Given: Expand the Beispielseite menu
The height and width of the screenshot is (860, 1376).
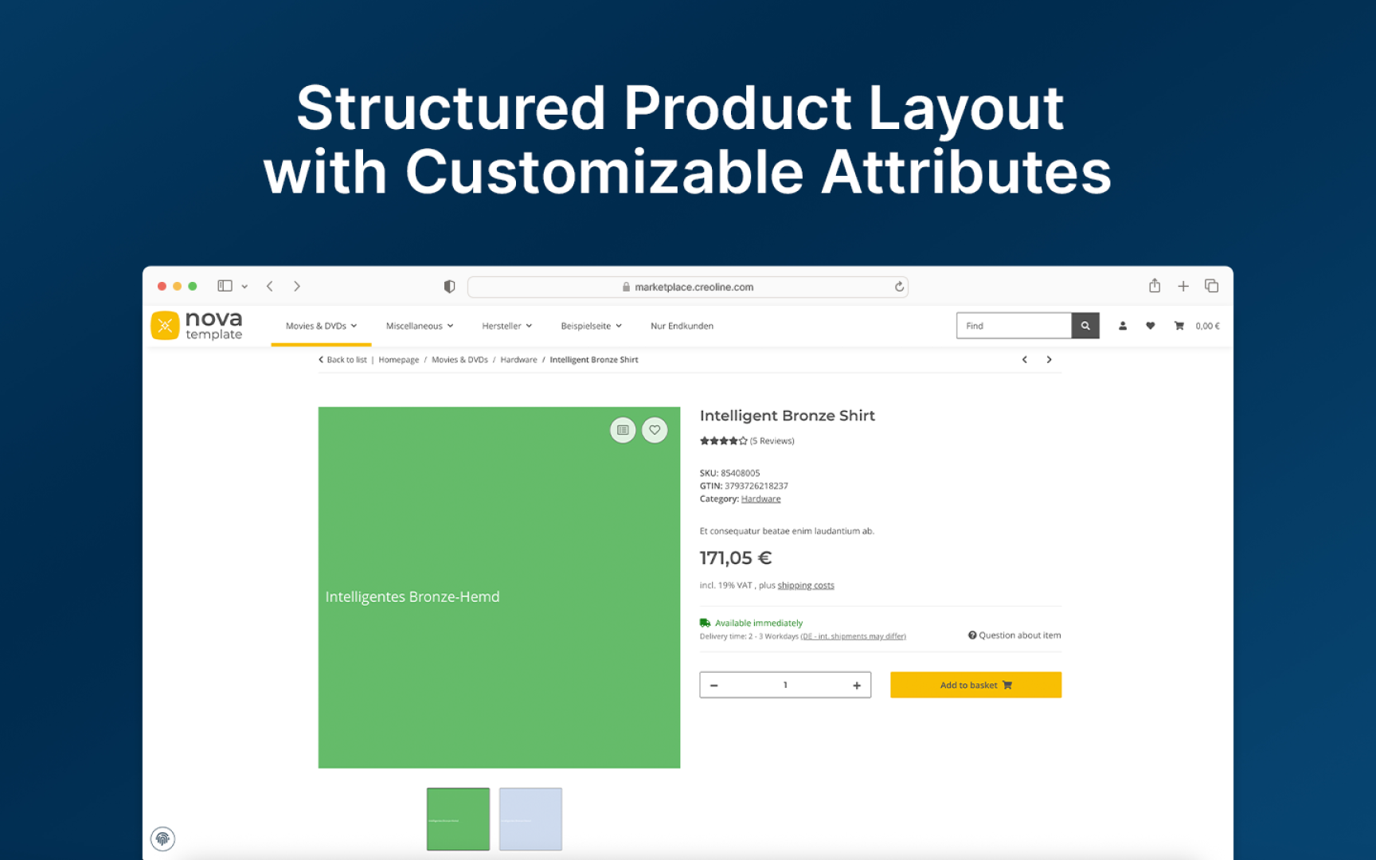Looking at the screenshot, I should coord(591,326).
